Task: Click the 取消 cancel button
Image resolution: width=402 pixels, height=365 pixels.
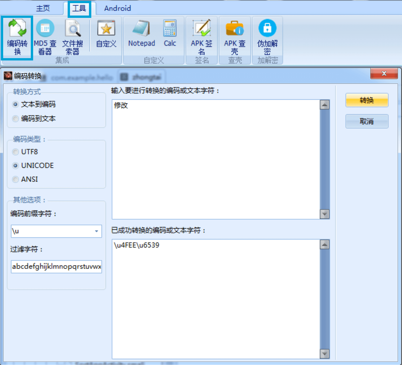Action: 367,121
